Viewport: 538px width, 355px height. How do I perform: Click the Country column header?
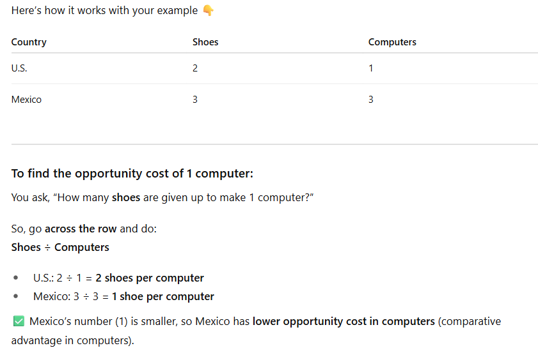pos(29,42)
